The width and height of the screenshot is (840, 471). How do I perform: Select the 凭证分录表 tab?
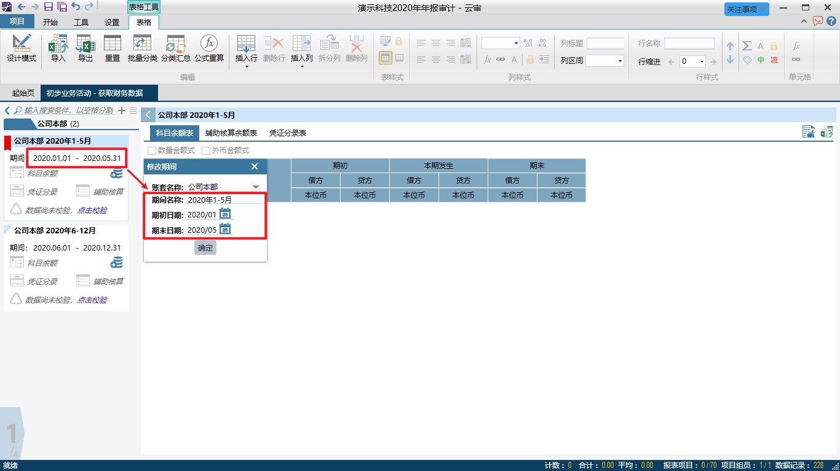point(288,133)
